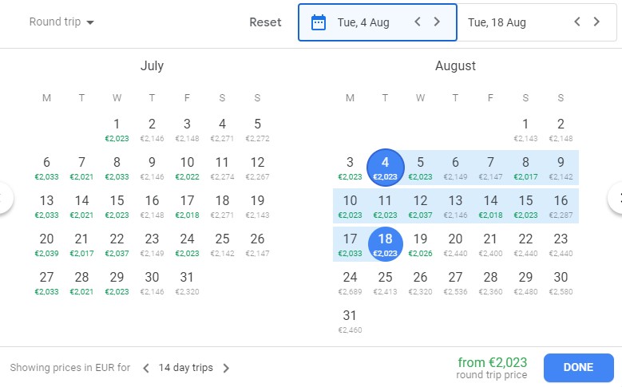Move return date one day earlier

[x=576, y=22]
